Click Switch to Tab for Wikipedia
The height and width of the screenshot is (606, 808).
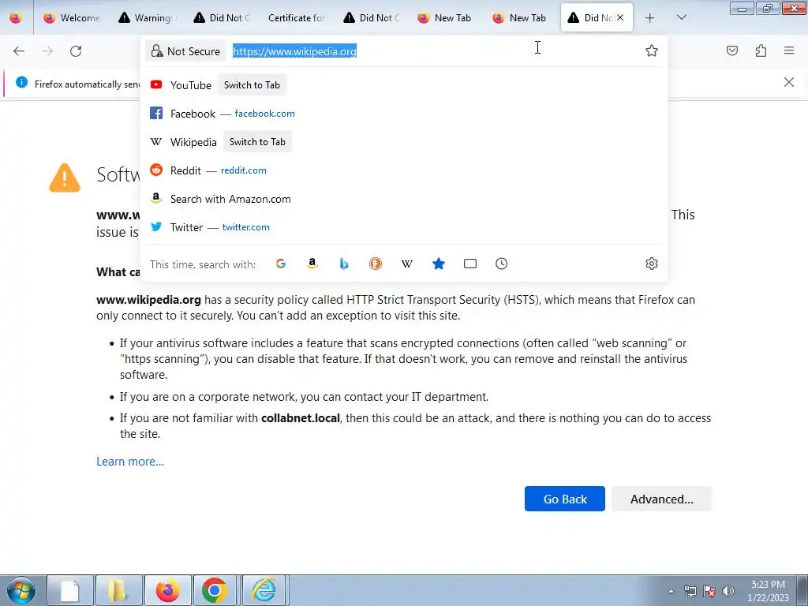[257, 142]
